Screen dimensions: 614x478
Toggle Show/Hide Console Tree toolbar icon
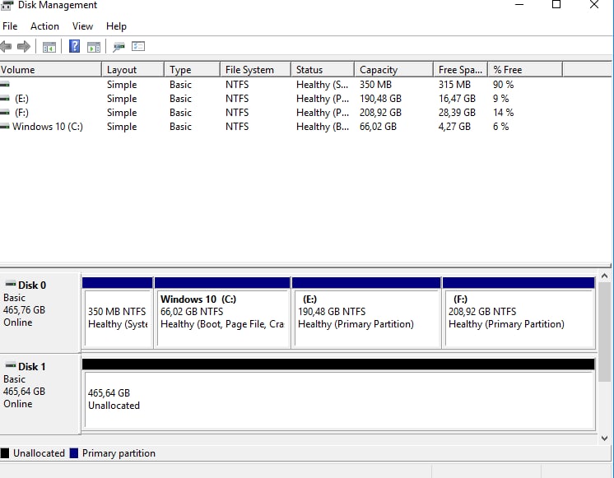49,47
